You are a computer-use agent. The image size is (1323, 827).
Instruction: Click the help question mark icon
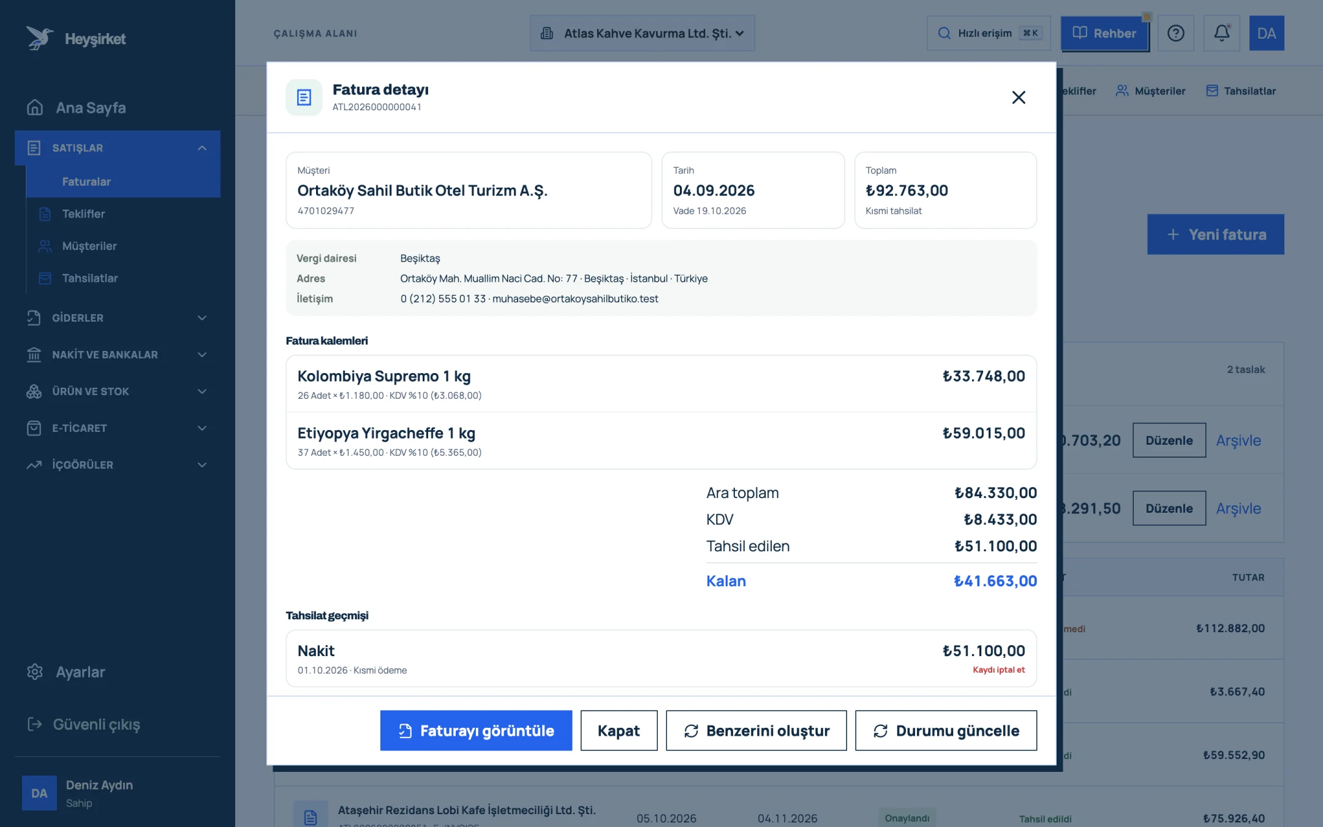1175,33
